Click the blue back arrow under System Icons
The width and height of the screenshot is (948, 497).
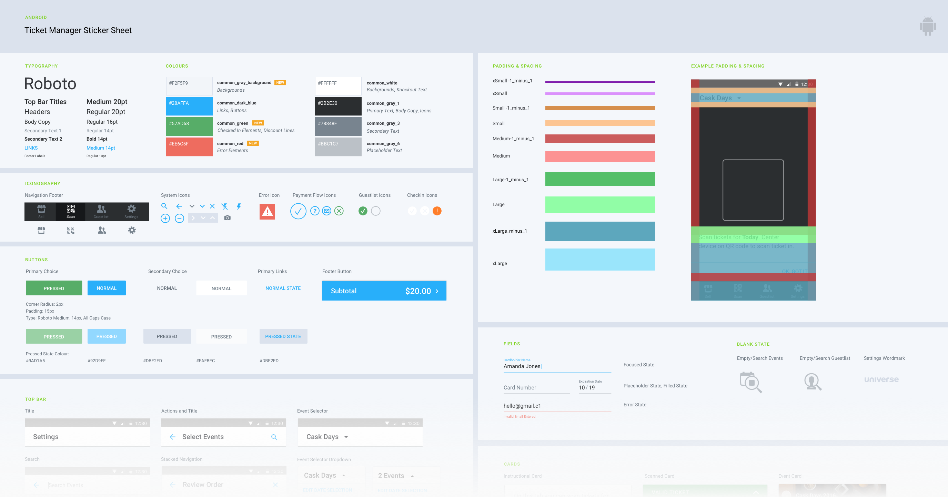pos(179,206)
